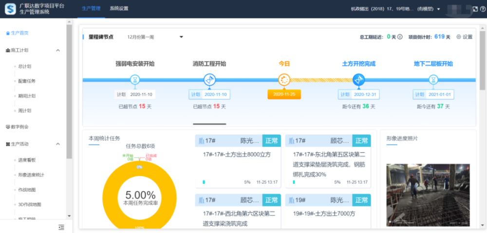Image resolution: width=487 pixels, height=233 pixels.
Task: Click the 施工计划 sidebar icon
Action: [8, 50]
